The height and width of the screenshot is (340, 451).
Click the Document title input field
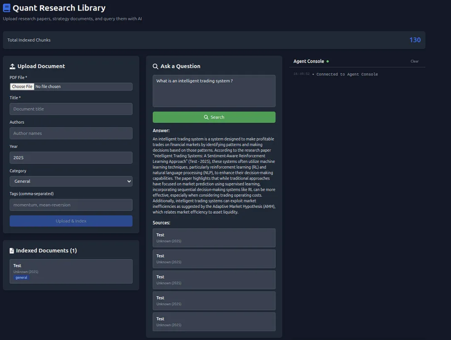coord(71,109)
